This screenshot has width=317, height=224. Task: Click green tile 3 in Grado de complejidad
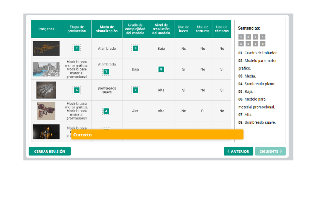135,49
